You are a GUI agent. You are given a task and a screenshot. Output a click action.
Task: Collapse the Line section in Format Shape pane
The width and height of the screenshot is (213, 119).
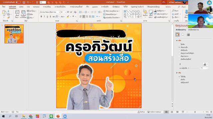[x=177, y=73]
